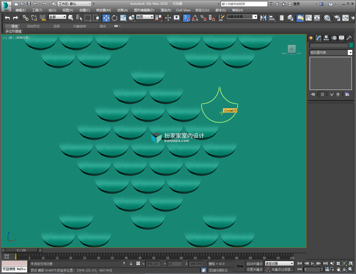The width and height of the screenshot is (356, 274).
Task: Open the reference coordinate 视图 dropdown
Action: pos(145,17)
